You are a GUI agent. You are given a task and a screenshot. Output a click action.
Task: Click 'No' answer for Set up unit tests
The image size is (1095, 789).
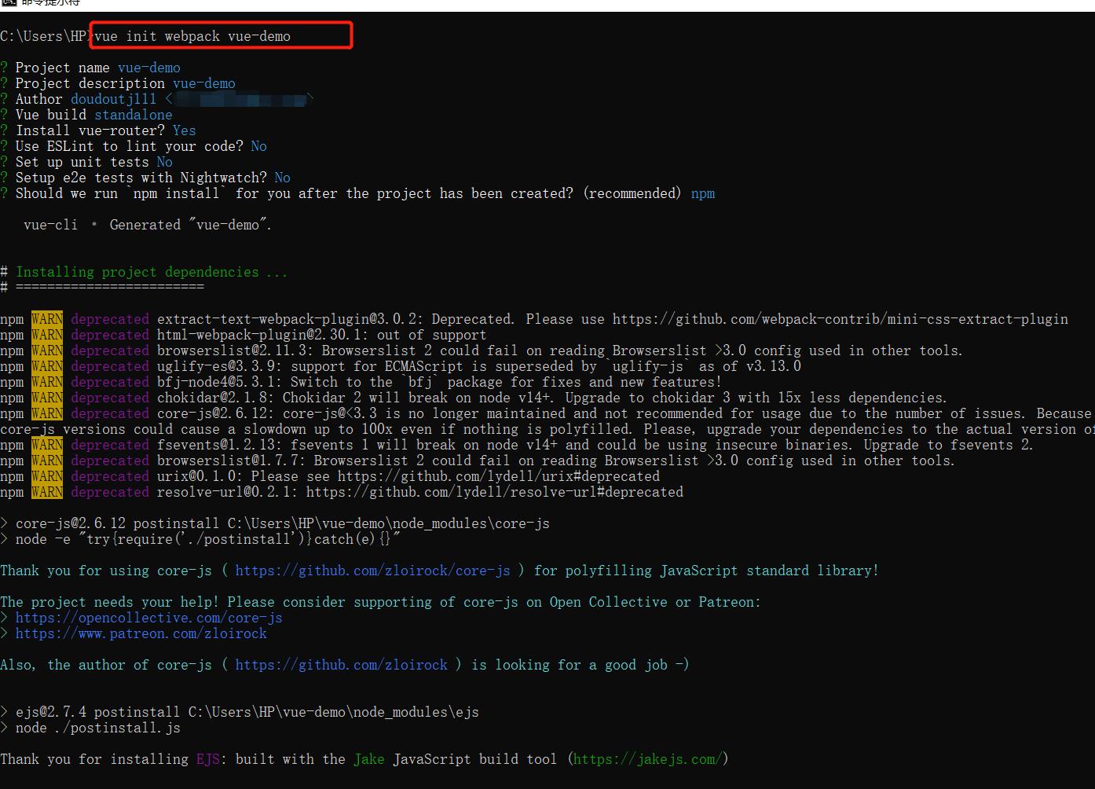[165, 162]
